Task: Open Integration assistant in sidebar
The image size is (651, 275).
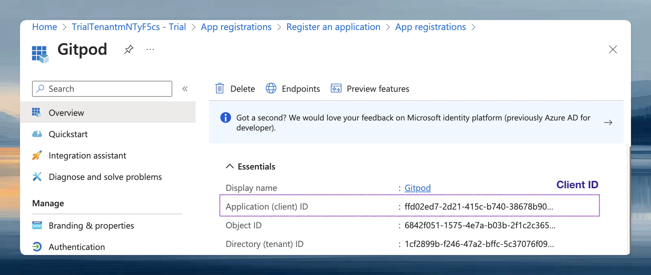Action: [87, 156]
